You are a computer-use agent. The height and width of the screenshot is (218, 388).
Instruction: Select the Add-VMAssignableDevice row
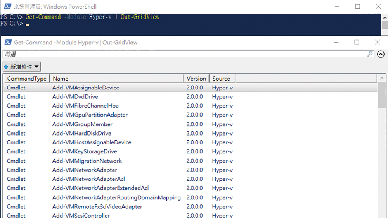(x=191, y=88)
